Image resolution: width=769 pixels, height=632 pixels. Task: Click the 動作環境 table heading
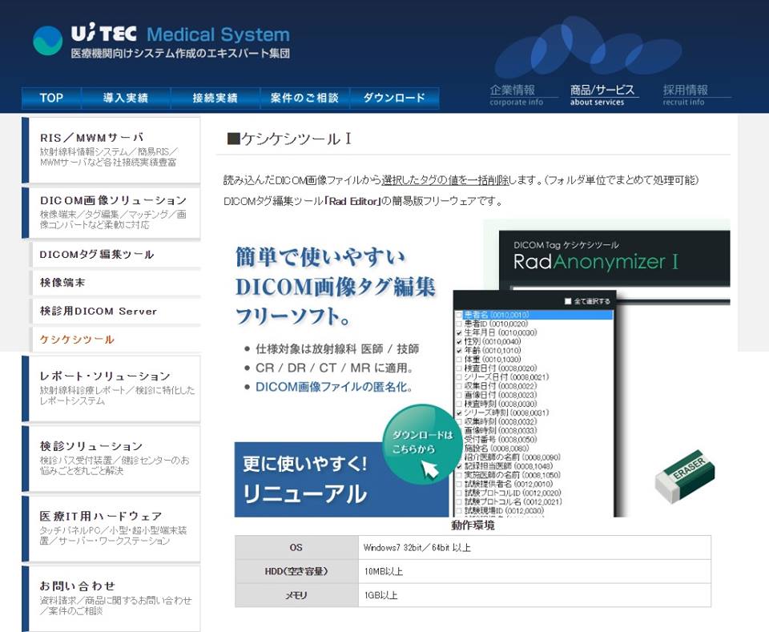pyautogui.click(x=473, y=525)
